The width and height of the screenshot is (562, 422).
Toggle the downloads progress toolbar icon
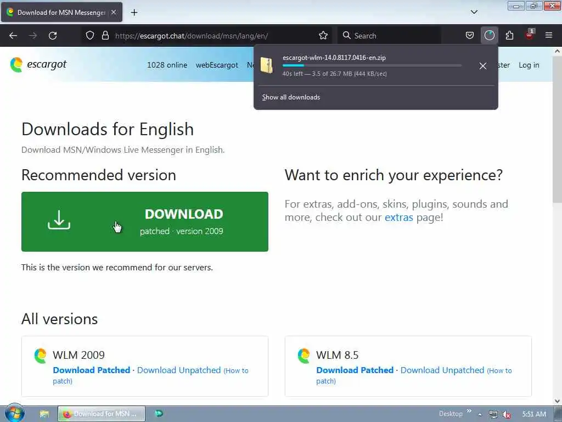pos(489,35)
